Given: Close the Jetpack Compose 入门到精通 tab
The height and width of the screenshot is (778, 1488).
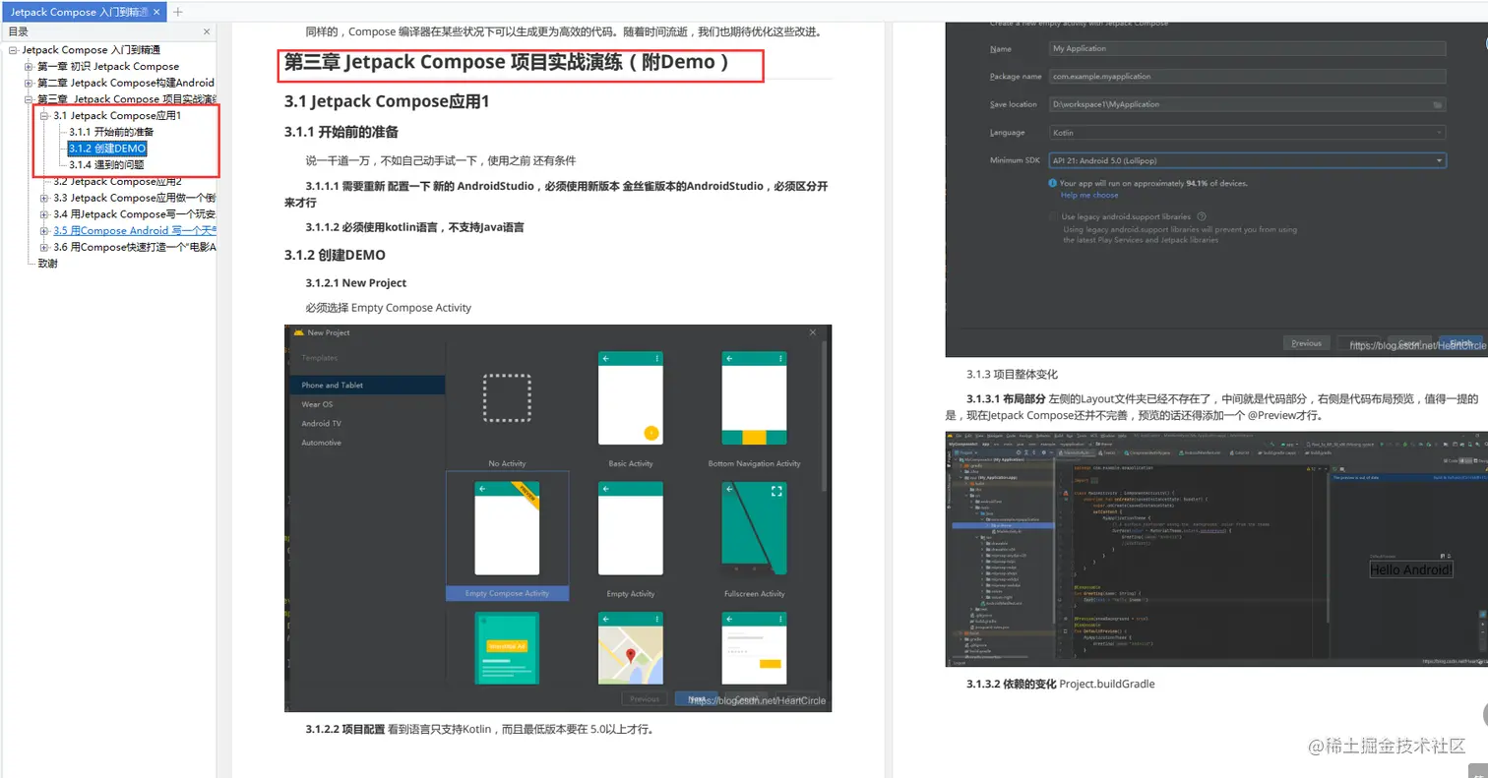Looking at the screenshot, I should [156, 12].
